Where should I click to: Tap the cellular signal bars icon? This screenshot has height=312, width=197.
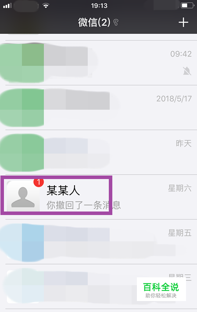[x=7, y=6]
